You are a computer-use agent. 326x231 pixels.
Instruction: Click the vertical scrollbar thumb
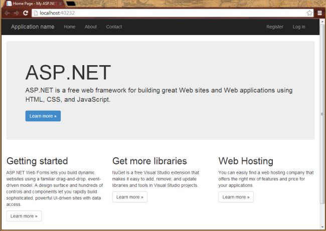(x=322, y=114)
